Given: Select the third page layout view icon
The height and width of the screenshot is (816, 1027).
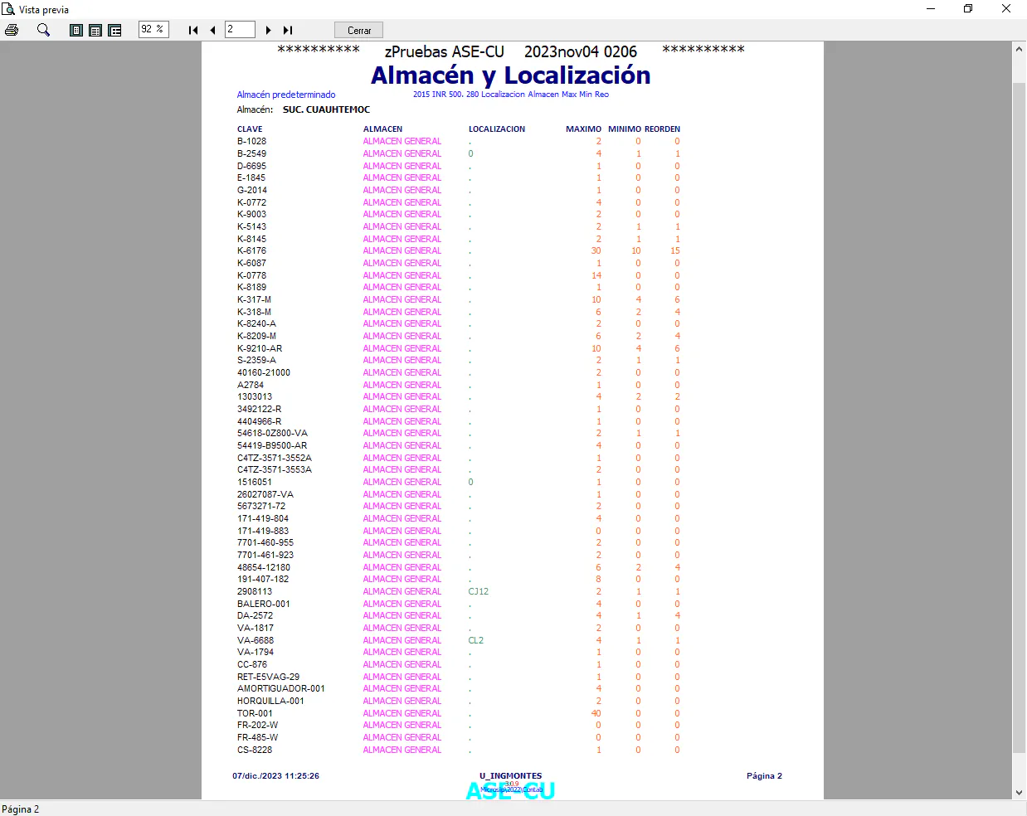Looking at the screenshot, I should click(115, 30).
